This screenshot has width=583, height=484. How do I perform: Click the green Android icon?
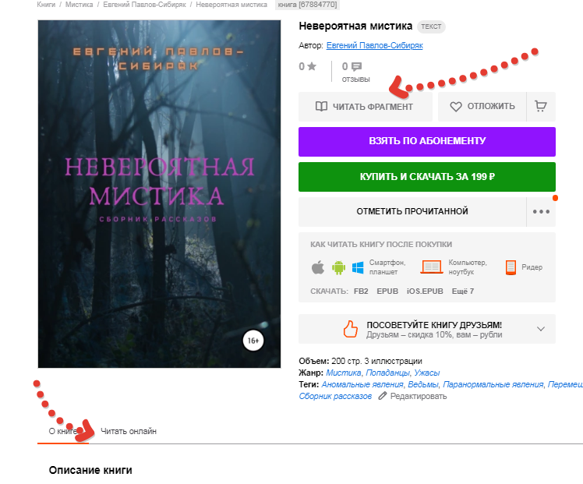[x=338, y=267]
